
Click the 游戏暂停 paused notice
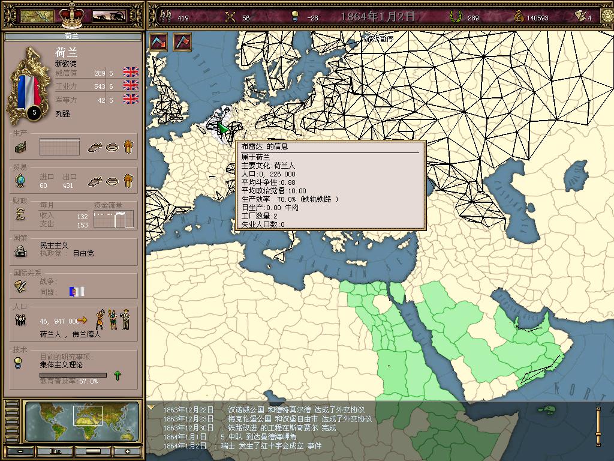(379, 38)
